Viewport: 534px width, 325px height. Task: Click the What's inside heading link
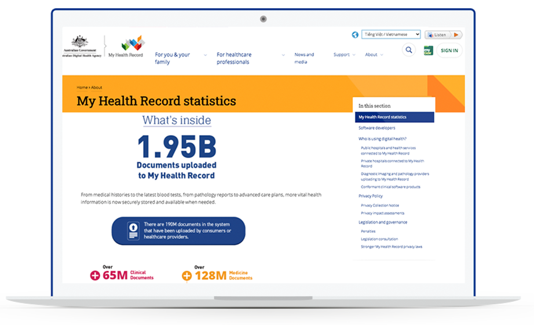point(177,120)
